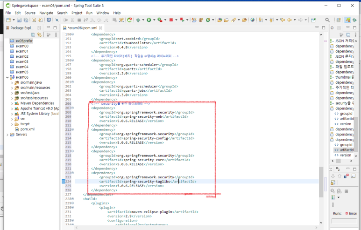Click the Debug bug icon
This screenshot has width=361, height=230.
pos(138,20)
